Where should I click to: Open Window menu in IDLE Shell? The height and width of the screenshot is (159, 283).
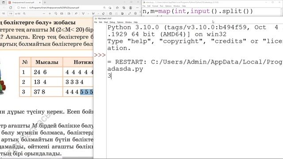click(129, 22)
